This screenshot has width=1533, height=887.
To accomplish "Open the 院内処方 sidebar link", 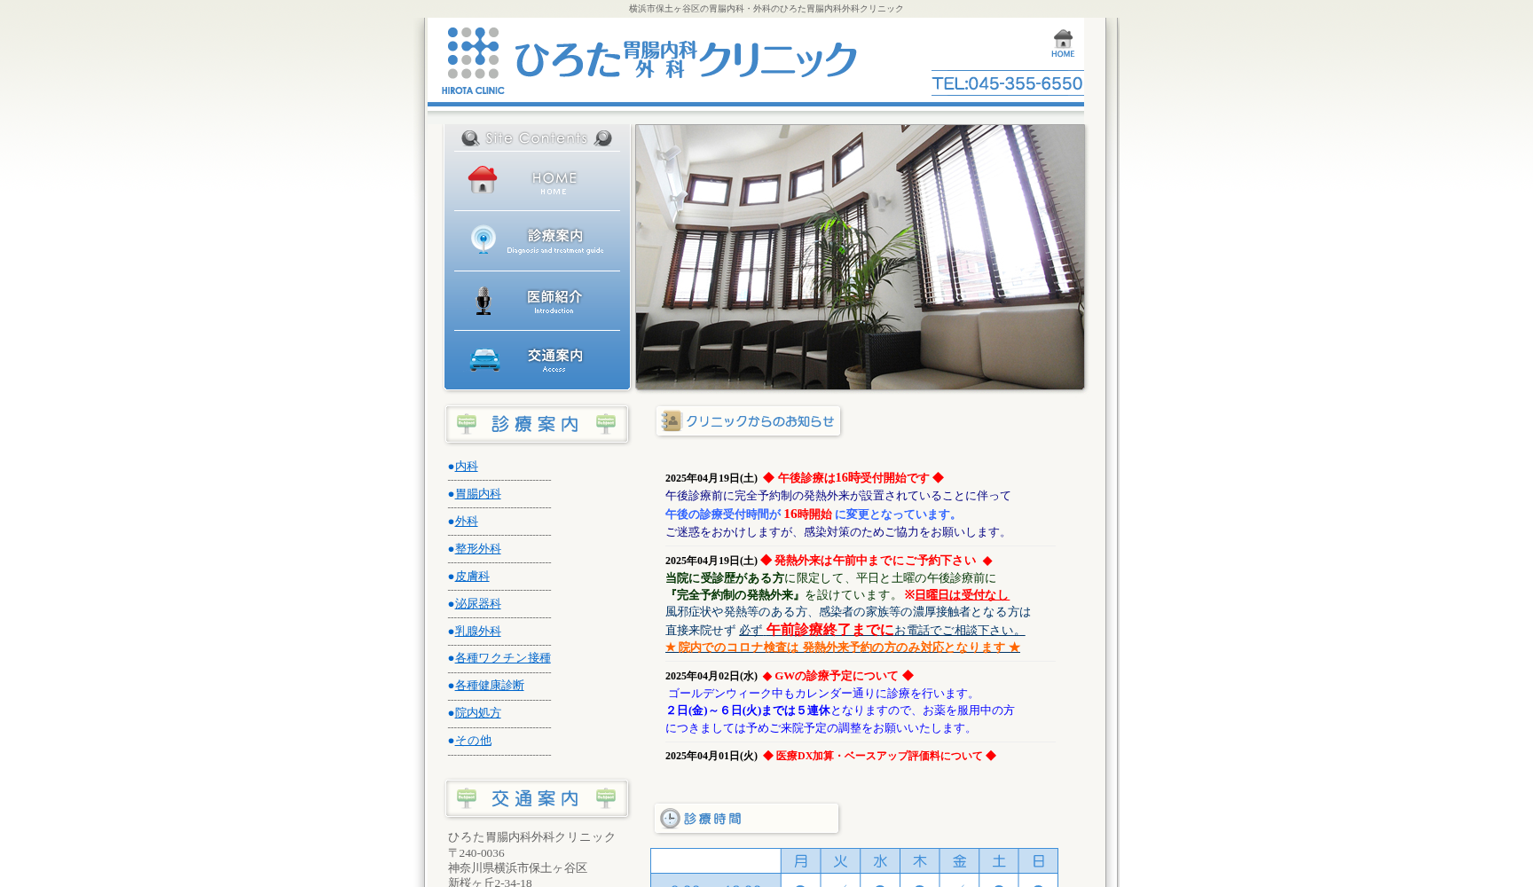I will pos(477,712).
